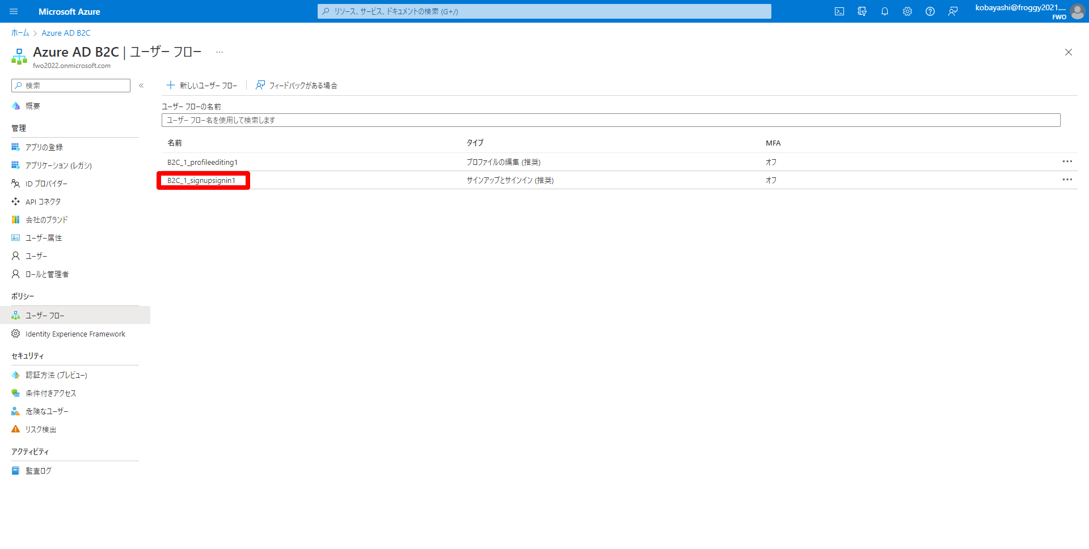Open Identity Experience Framework in sidebar
Image resolution: width=1089 pixels, height=549 pixels.
pos(75,334)
